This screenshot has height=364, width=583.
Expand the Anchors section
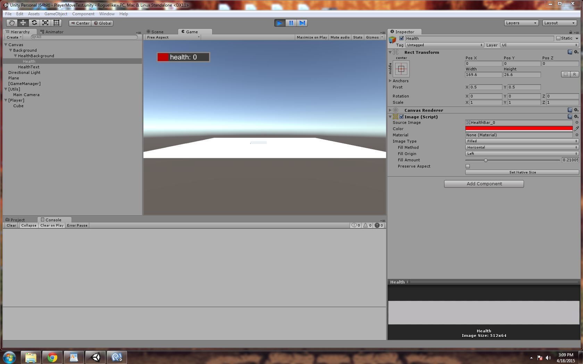pyautogui.click(x=390, y=81)
